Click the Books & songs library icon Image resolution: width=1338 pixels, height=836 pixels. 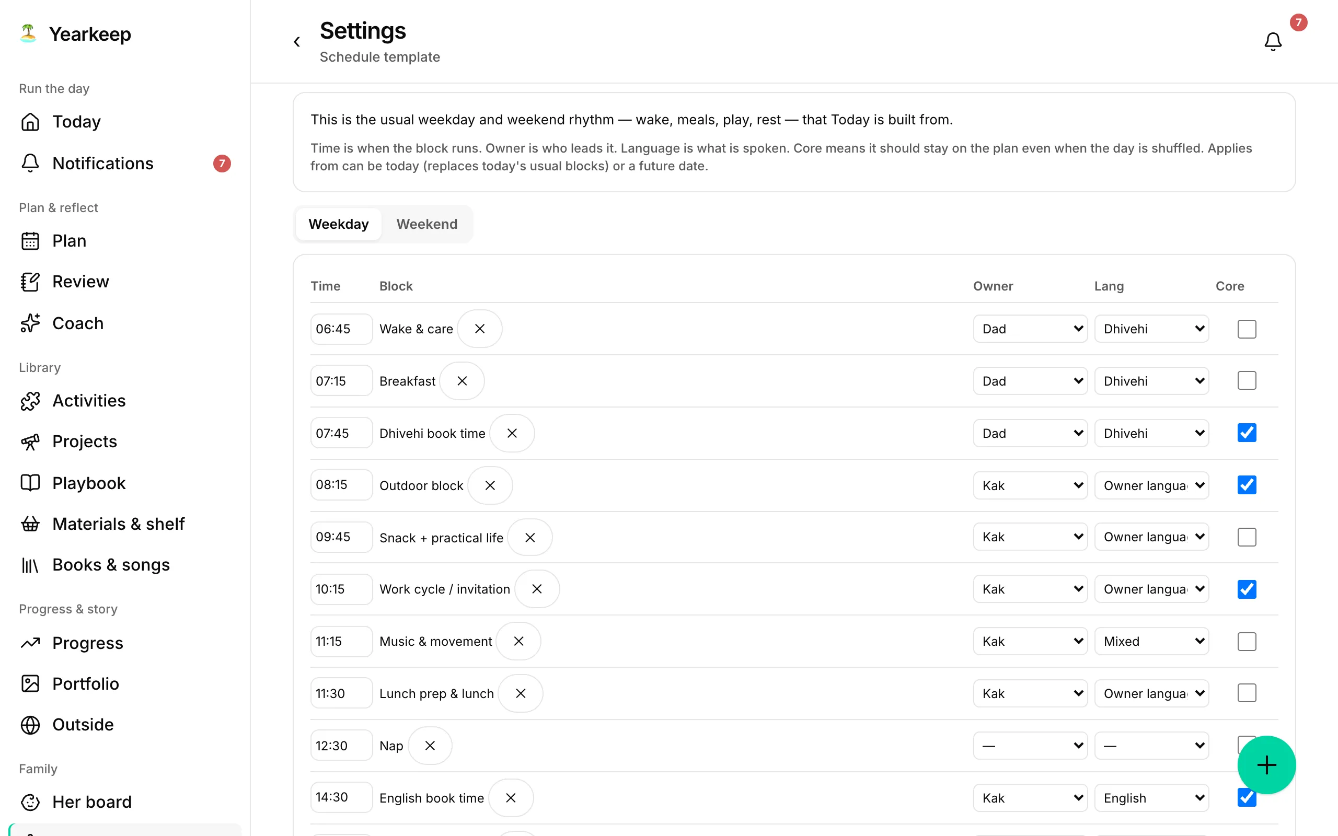tap(30, 565)
